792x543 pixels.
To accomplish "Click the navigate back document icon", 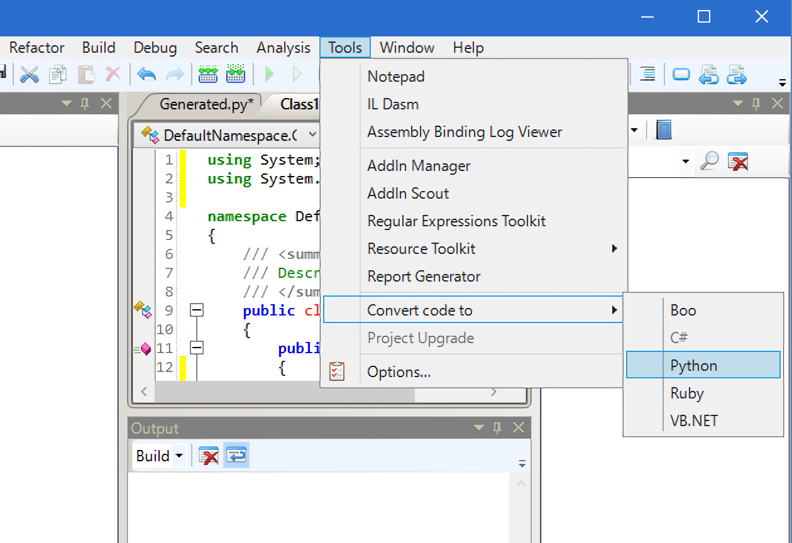I will tap(708, 74).
